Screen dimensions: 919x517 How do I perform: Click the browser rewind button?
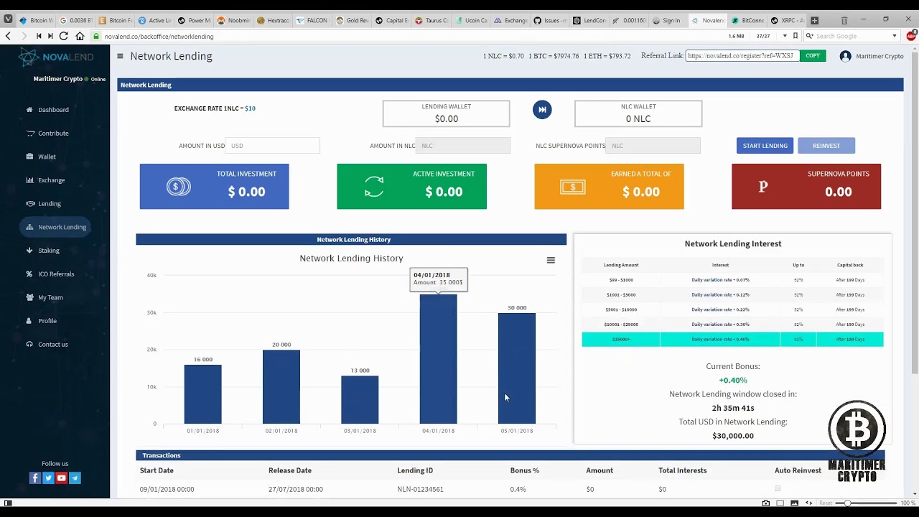tap(38, 36)
